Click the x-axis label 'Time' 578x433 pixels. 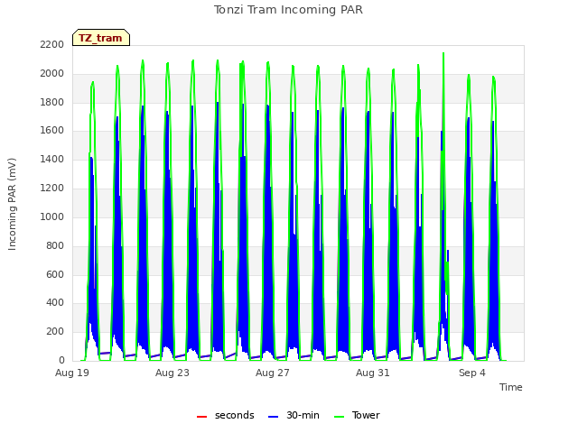coord(511,387)
